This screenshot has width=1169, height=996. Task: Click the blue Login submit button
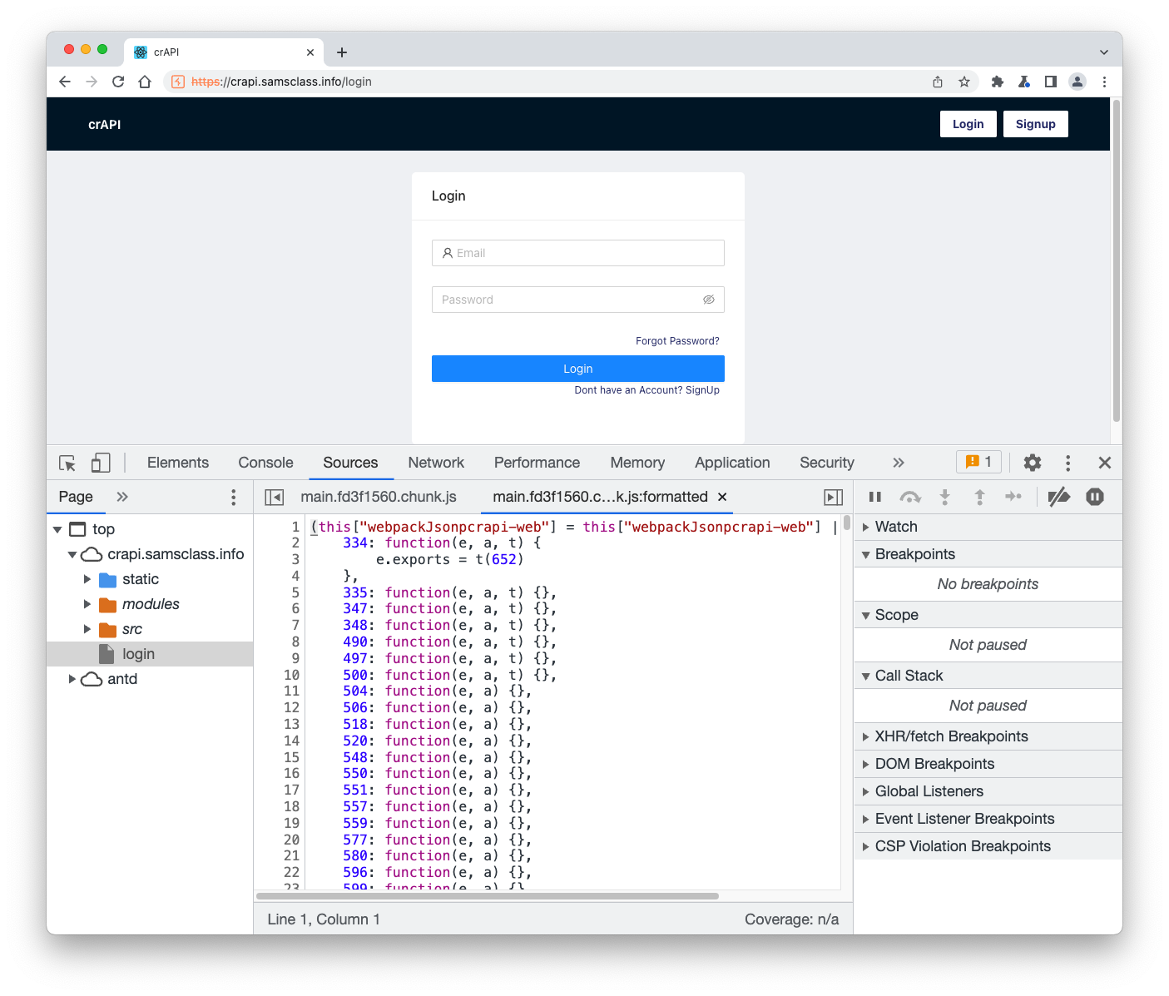(x=577, y=369)
